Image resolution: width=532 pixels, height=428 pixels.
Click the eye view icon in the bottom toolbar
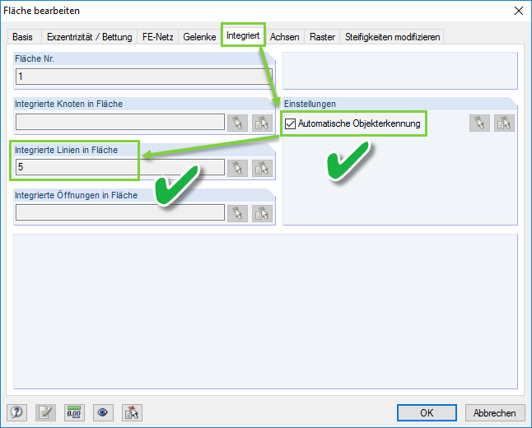103,412
